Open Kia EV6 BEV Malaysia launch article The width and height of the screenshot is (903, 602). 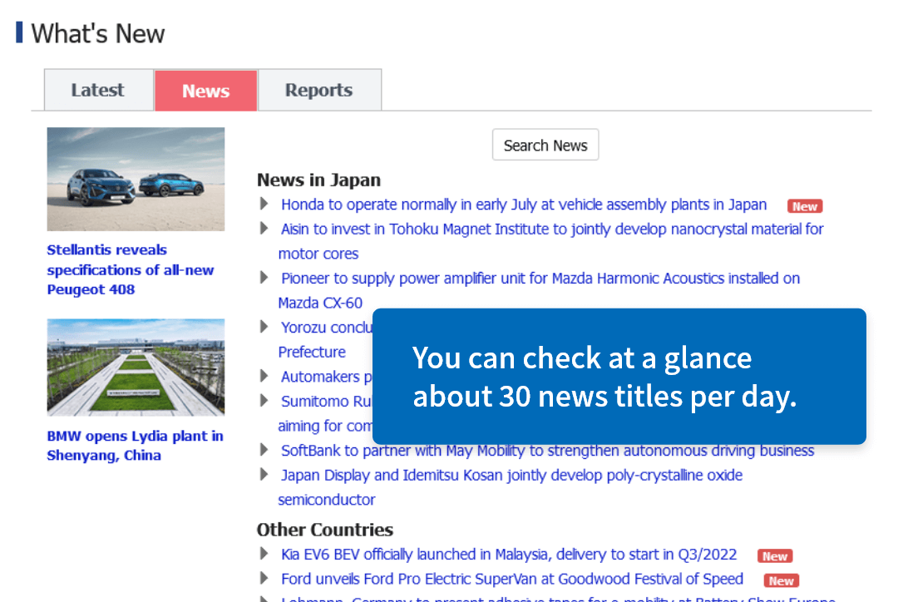[x=509, y=554]
